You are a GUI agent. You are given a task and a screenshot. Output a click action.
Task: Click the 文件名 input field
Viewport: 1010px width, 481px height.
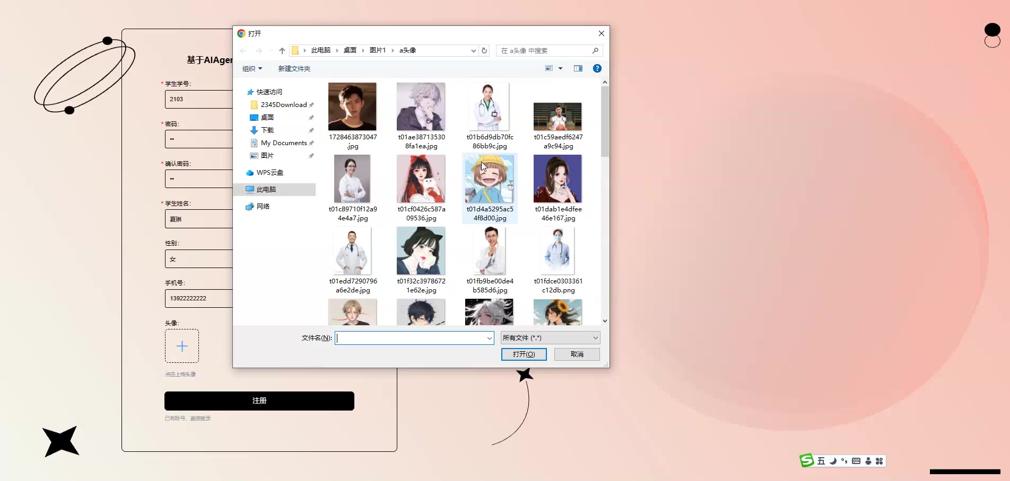point(411,338)
